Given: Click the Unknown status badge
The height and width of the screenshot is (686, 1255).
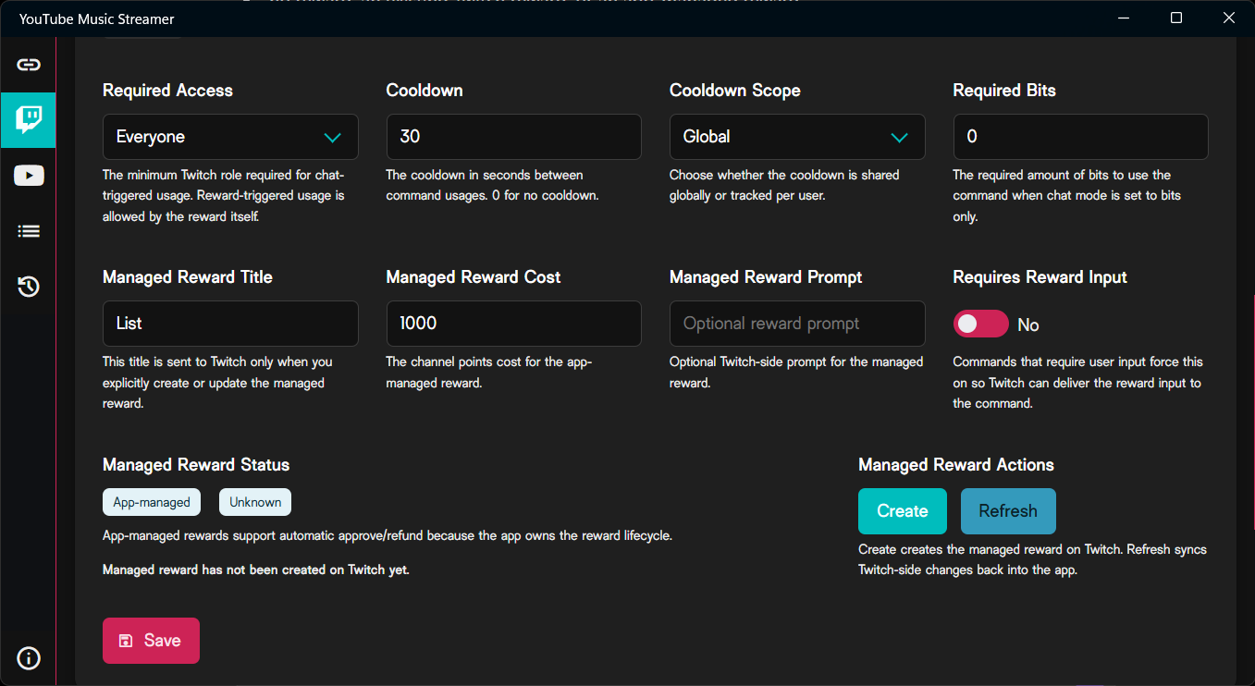Looking at the screenshot, I should click(x=255, y=502).
